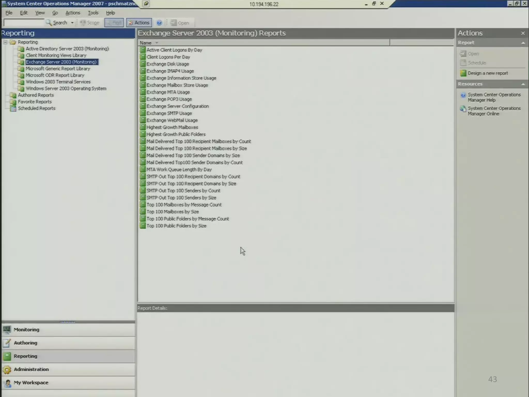Collapse the Resources section chevron
Viewport: 529px width, 397px height.
(x=523, y=84)
